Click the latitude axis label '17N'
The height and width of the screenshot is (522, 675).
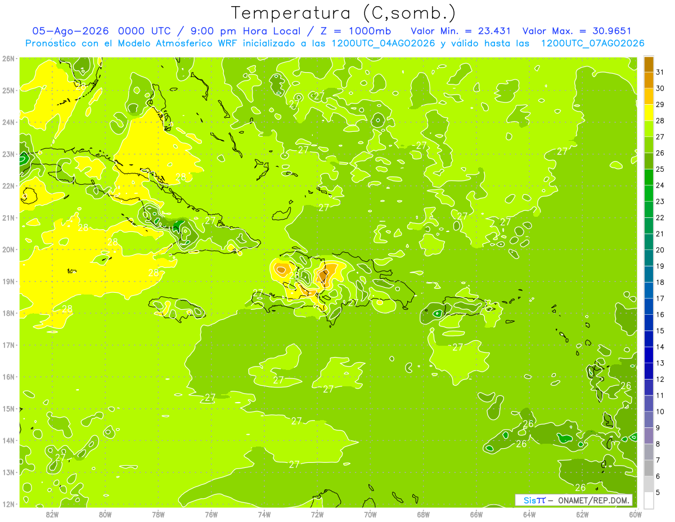pos(8,345)
